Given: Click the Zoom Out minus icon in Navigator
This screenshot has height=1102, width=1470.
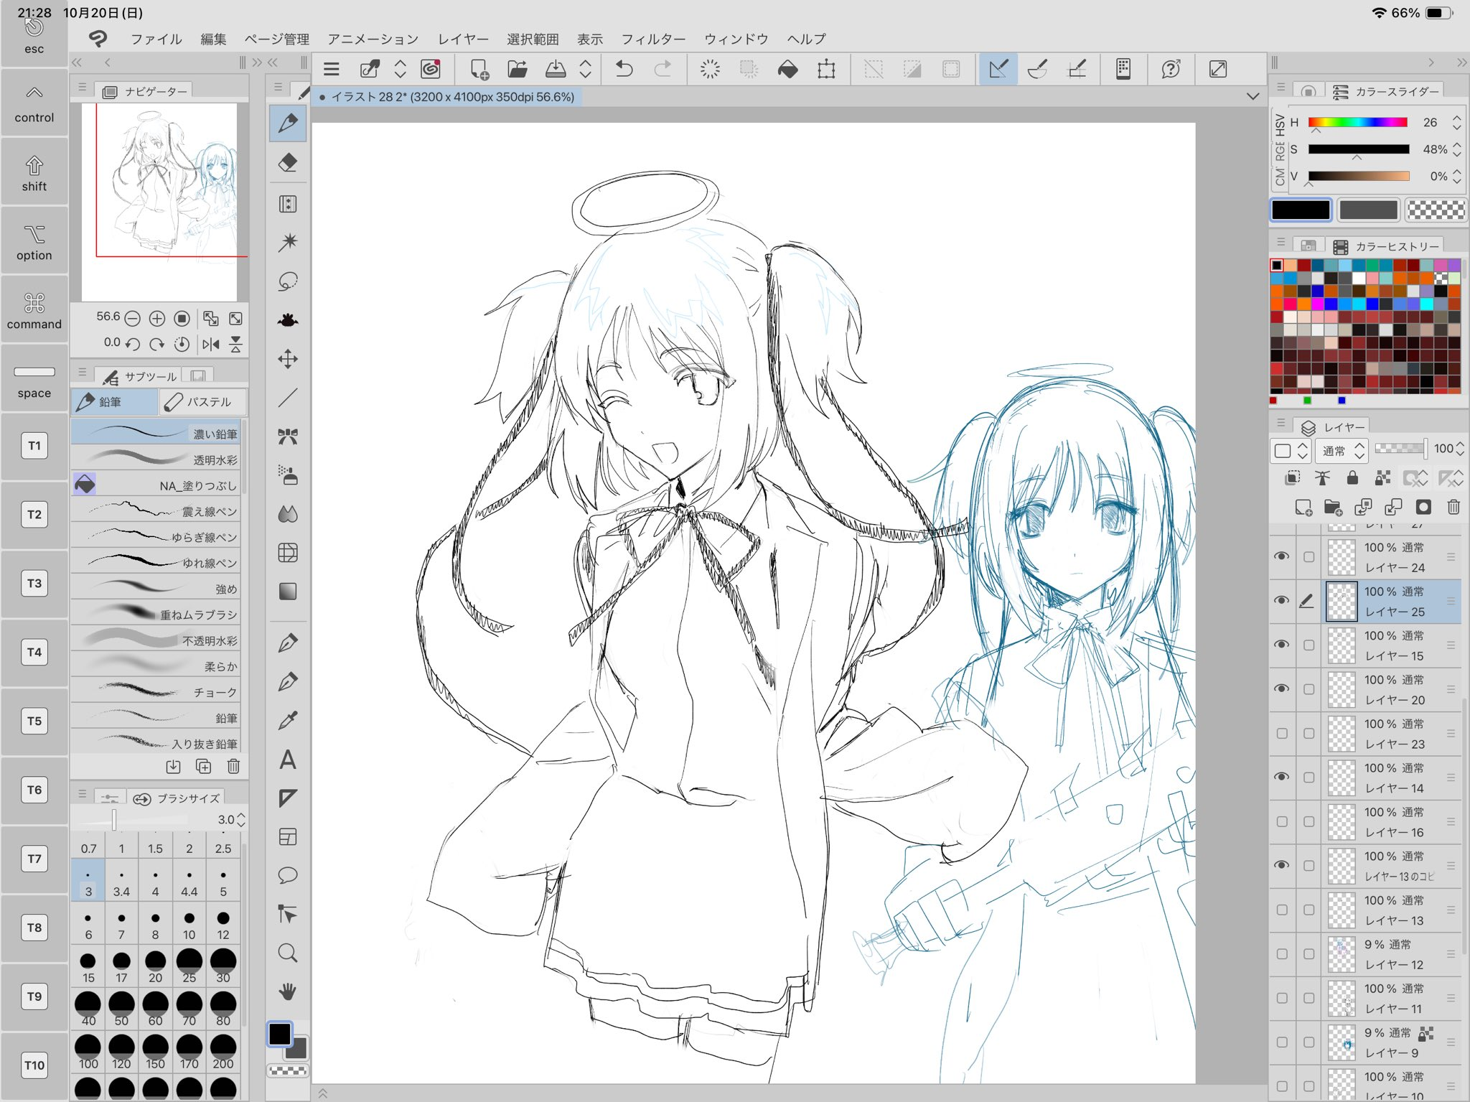Looking at the screenshot, I should tap(132, 318).
